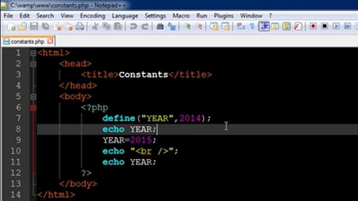The height and width of the screenshot is (201, 358).
Task: Zoom in using toolbar icon
Action: click(188, 26)
